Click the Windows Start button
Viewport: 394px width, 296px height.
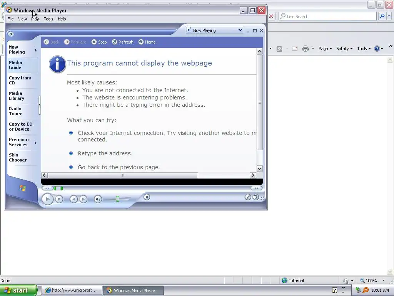click(18, 290)
